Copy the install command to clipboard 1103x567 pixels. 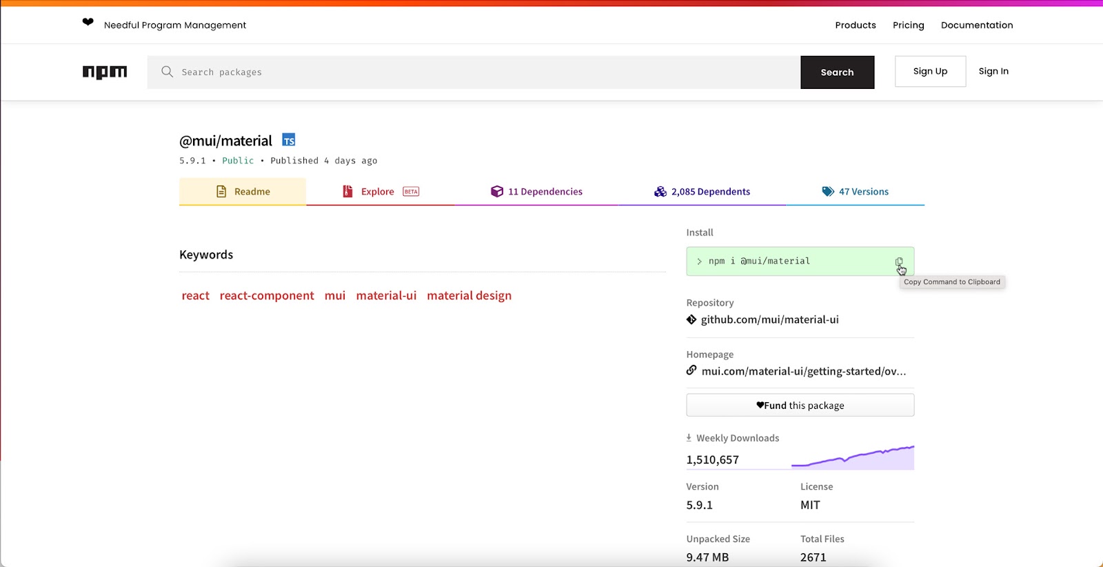[899, 261]
